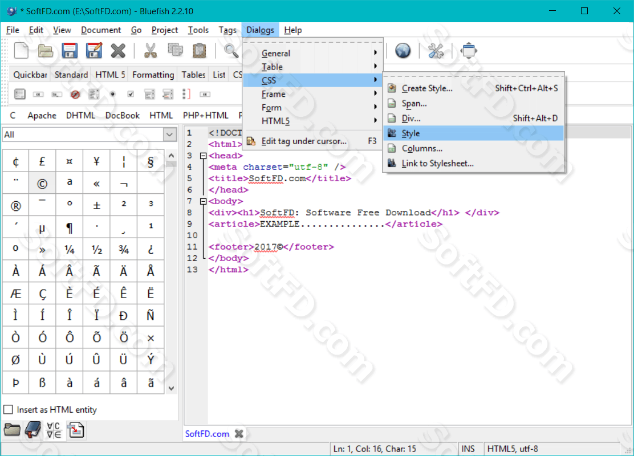Open the Project menu

[x=165, y=30]
